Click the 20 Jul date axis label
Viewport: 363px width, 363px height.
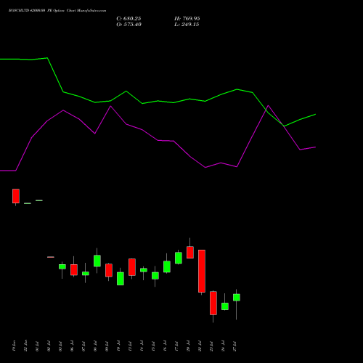[x=188, y=346]
